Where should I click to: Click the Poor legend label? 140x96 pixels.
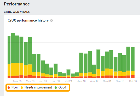pyautogui.click(x=15, y=87)
